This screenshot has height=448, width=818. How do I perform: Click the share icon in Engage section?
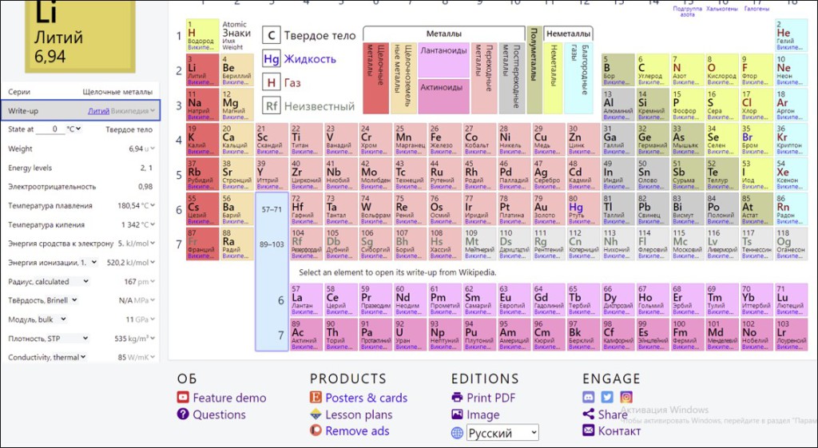click(x=589, y=414)
